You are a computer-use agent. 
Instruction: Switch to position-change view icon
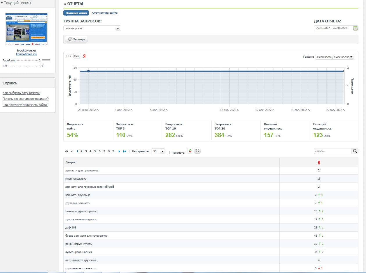tap(190, 151)
